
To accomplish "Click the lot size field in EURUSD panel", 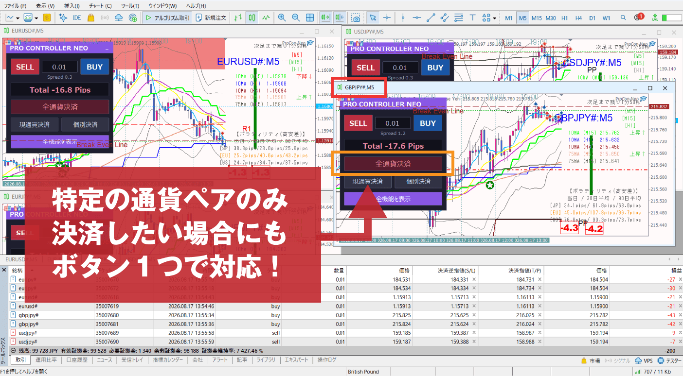I will coord(59,67).
